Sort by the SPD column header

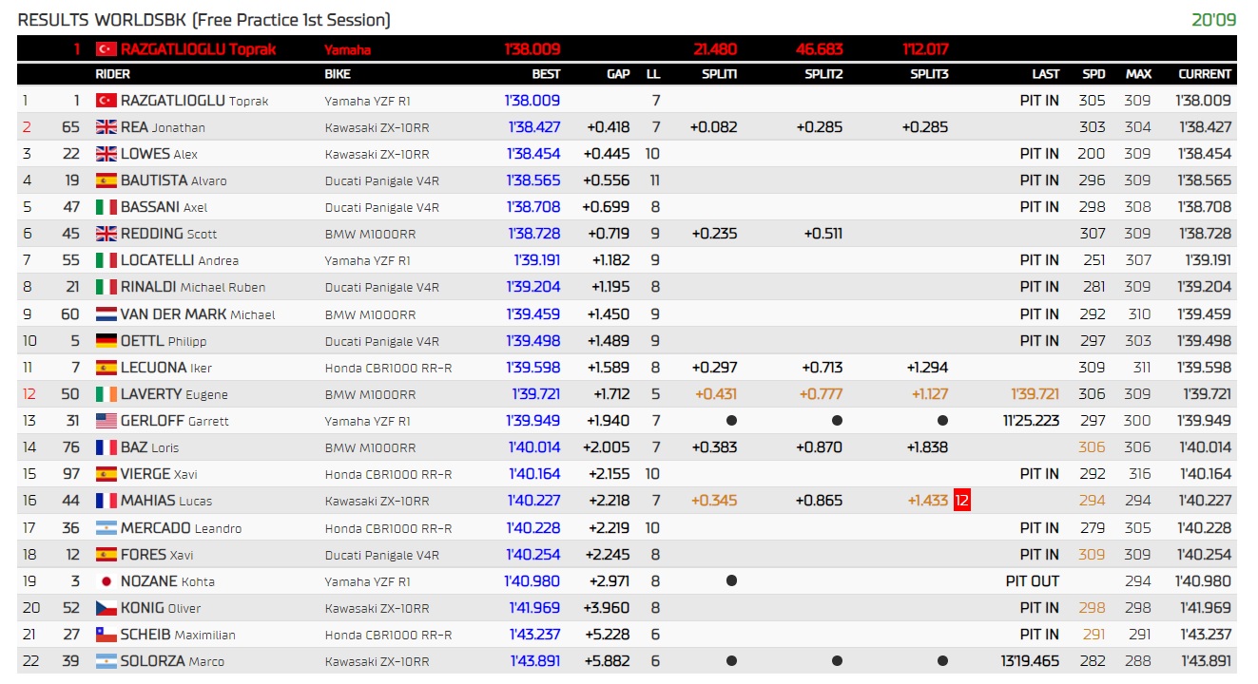(x=1093, y=74)
